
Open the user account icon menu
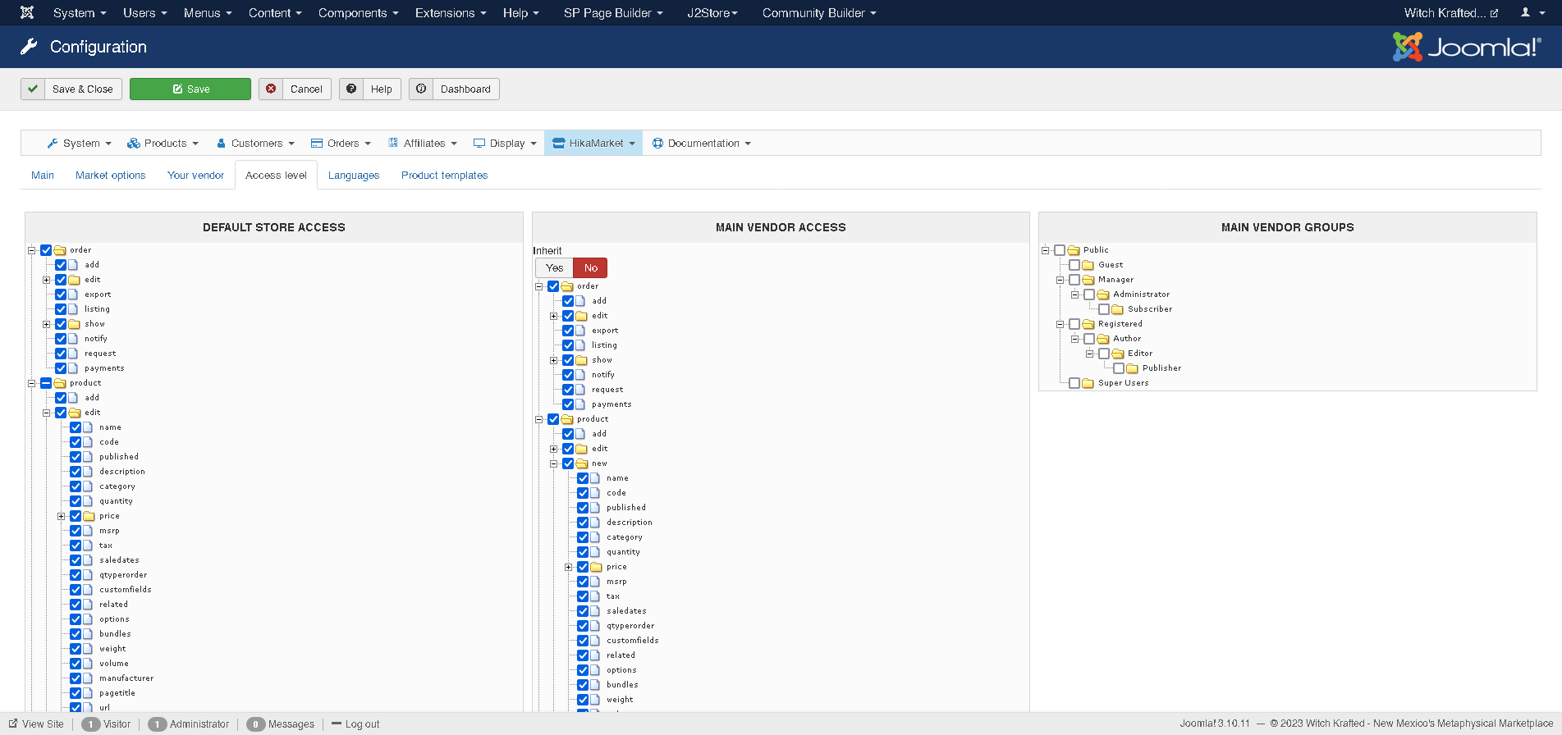[x=1529, y=12]
